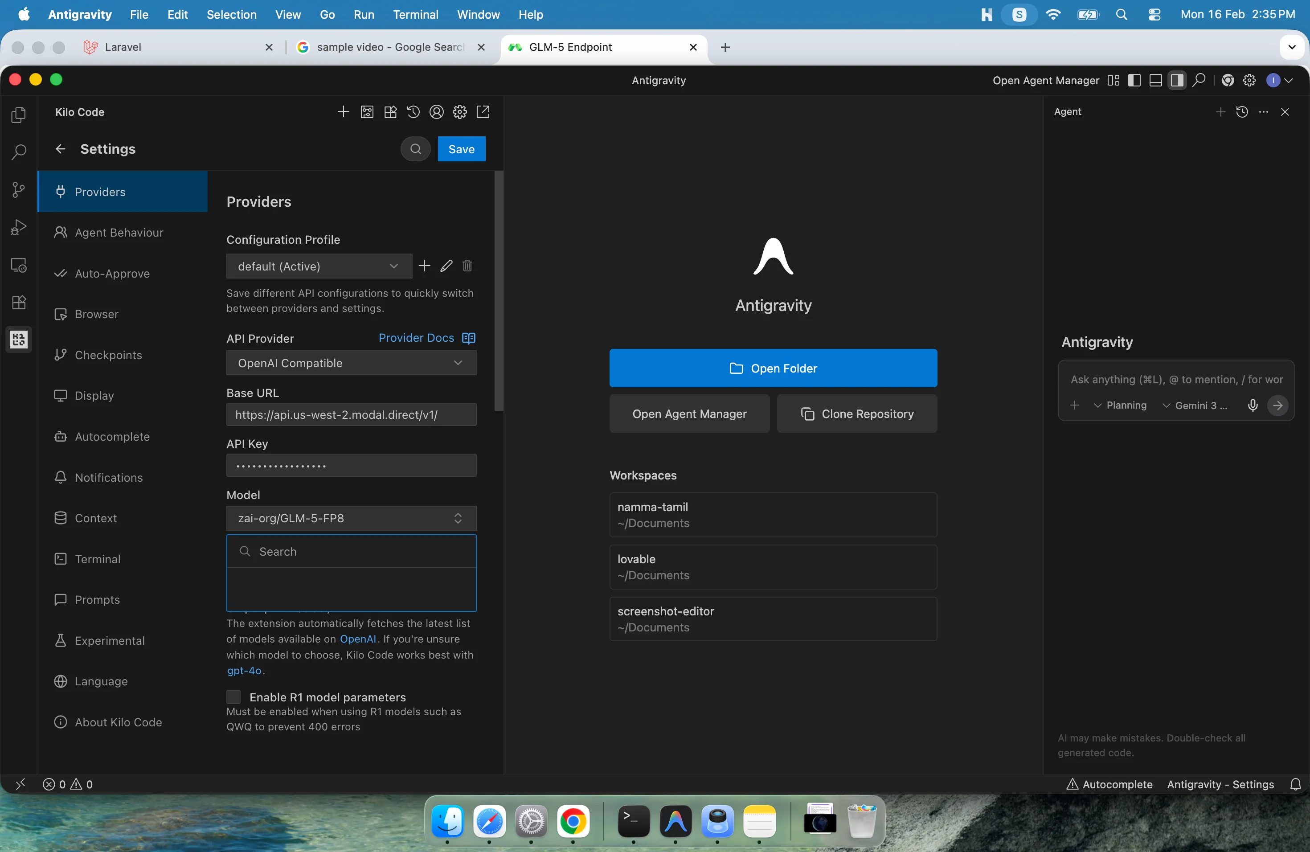Open the Kilo Code MCP servers panel
This screenshot has width=1310, height=852.
click(367, 112)
